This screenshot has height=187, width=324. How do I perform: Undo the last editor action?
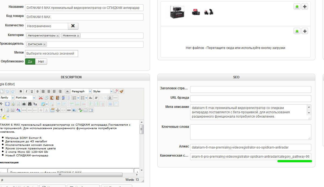(7, 91)
